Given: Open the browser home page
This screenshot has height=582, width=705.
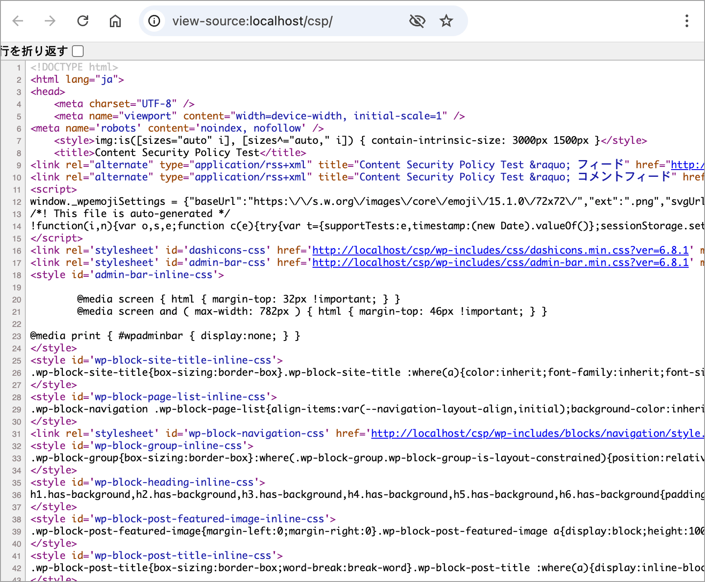Looking at the screenshot, I should [x=115, y=21].
